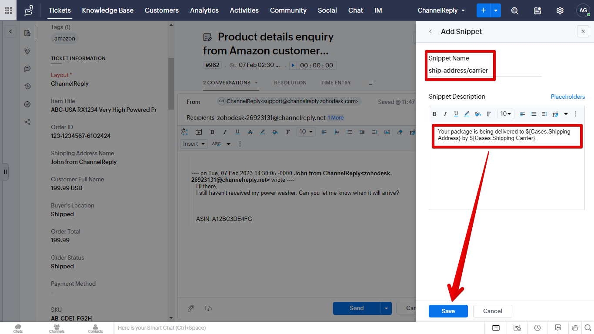
Task: Open the Community tab
Action: click(288, 10)
